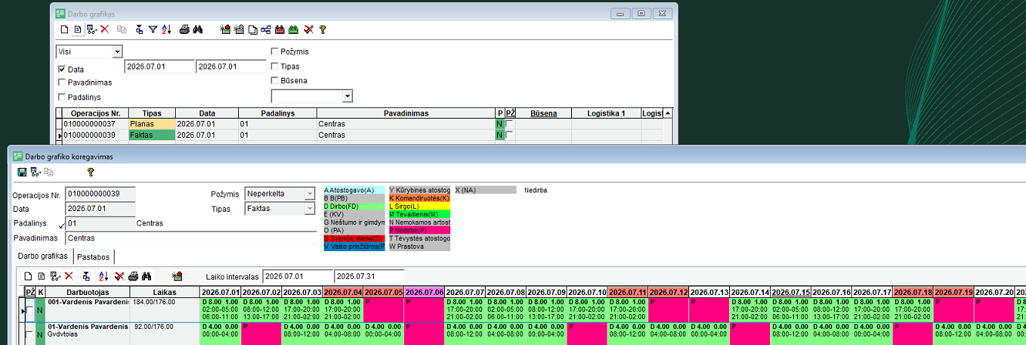Sort by the Būsena column header
The width and height of the screenshot is (1026, 345).
(543, 113)
